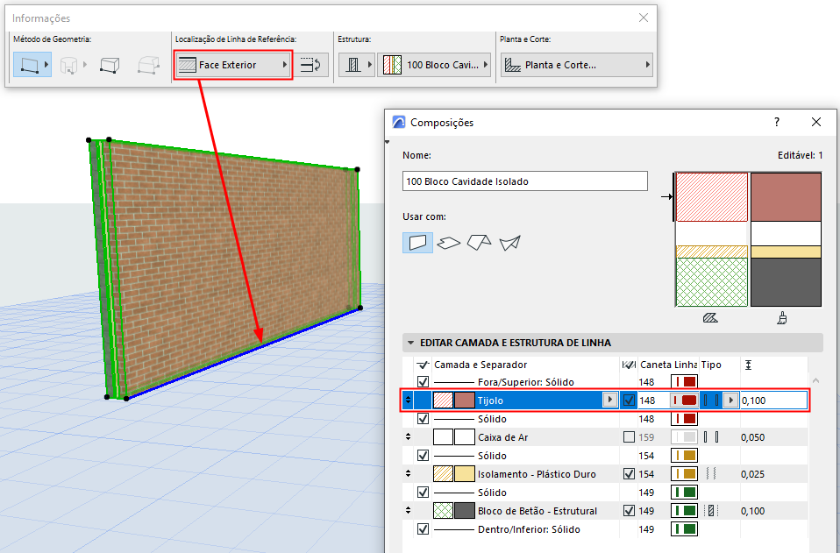Screen dimensions: 840x553
Task: Toggle the Dentro/Inferior: Sólido separator checkbox
Action: (x=424, y=529)
